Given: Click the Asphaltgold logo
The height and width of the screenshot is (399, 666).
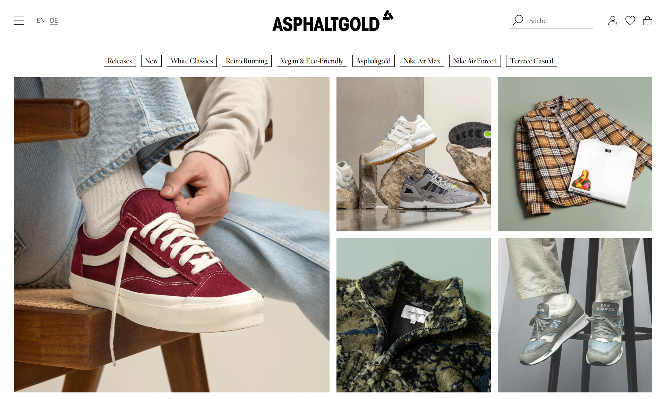Looking at the screenshot, I should click(333, 21).
